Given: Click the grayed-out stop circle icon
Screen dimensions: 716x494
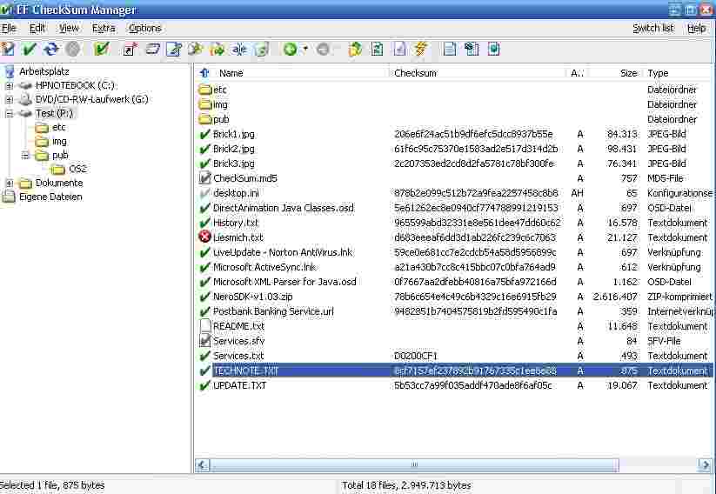Looking at the screenshot, I should pos(72,49).
